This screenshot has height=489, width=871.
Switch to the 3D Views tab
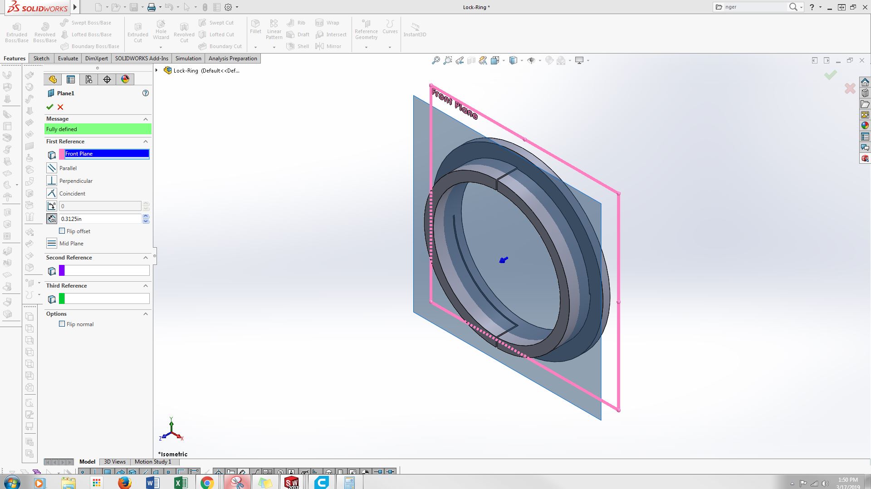pyautogui.click(x=115, y=462)
